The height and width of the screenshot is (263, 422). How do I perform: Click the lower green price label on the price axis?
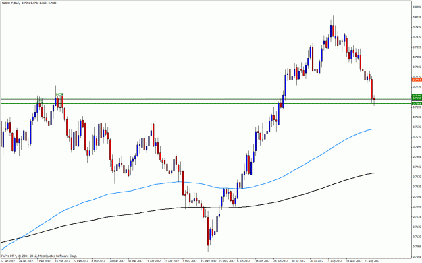pyautogui.click(x=417, y=103)
